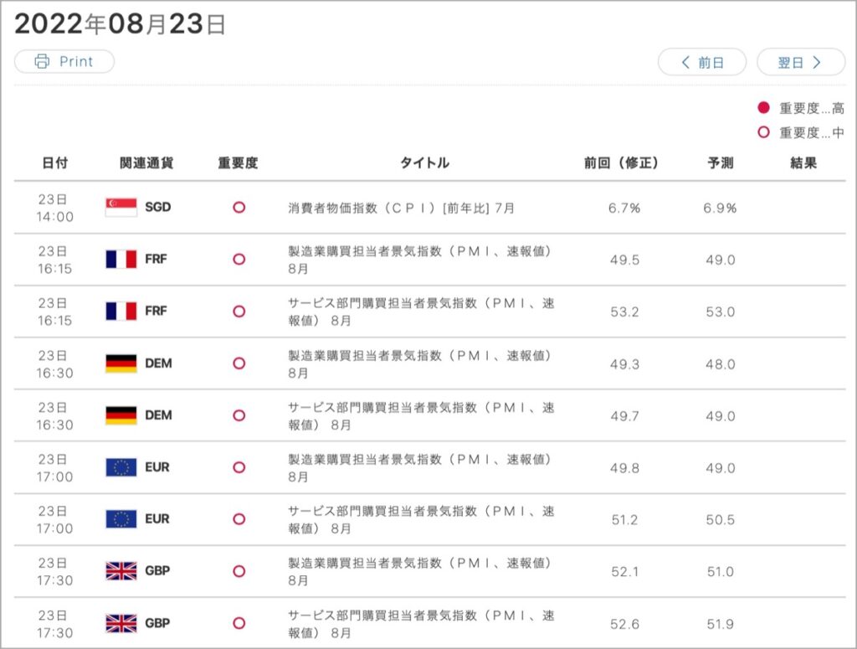
Task: Click the 日付 column header
Action: 54,163
